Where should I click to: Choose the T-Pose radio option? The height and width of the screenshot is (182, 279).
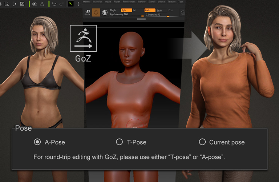(x=119, y=142)
